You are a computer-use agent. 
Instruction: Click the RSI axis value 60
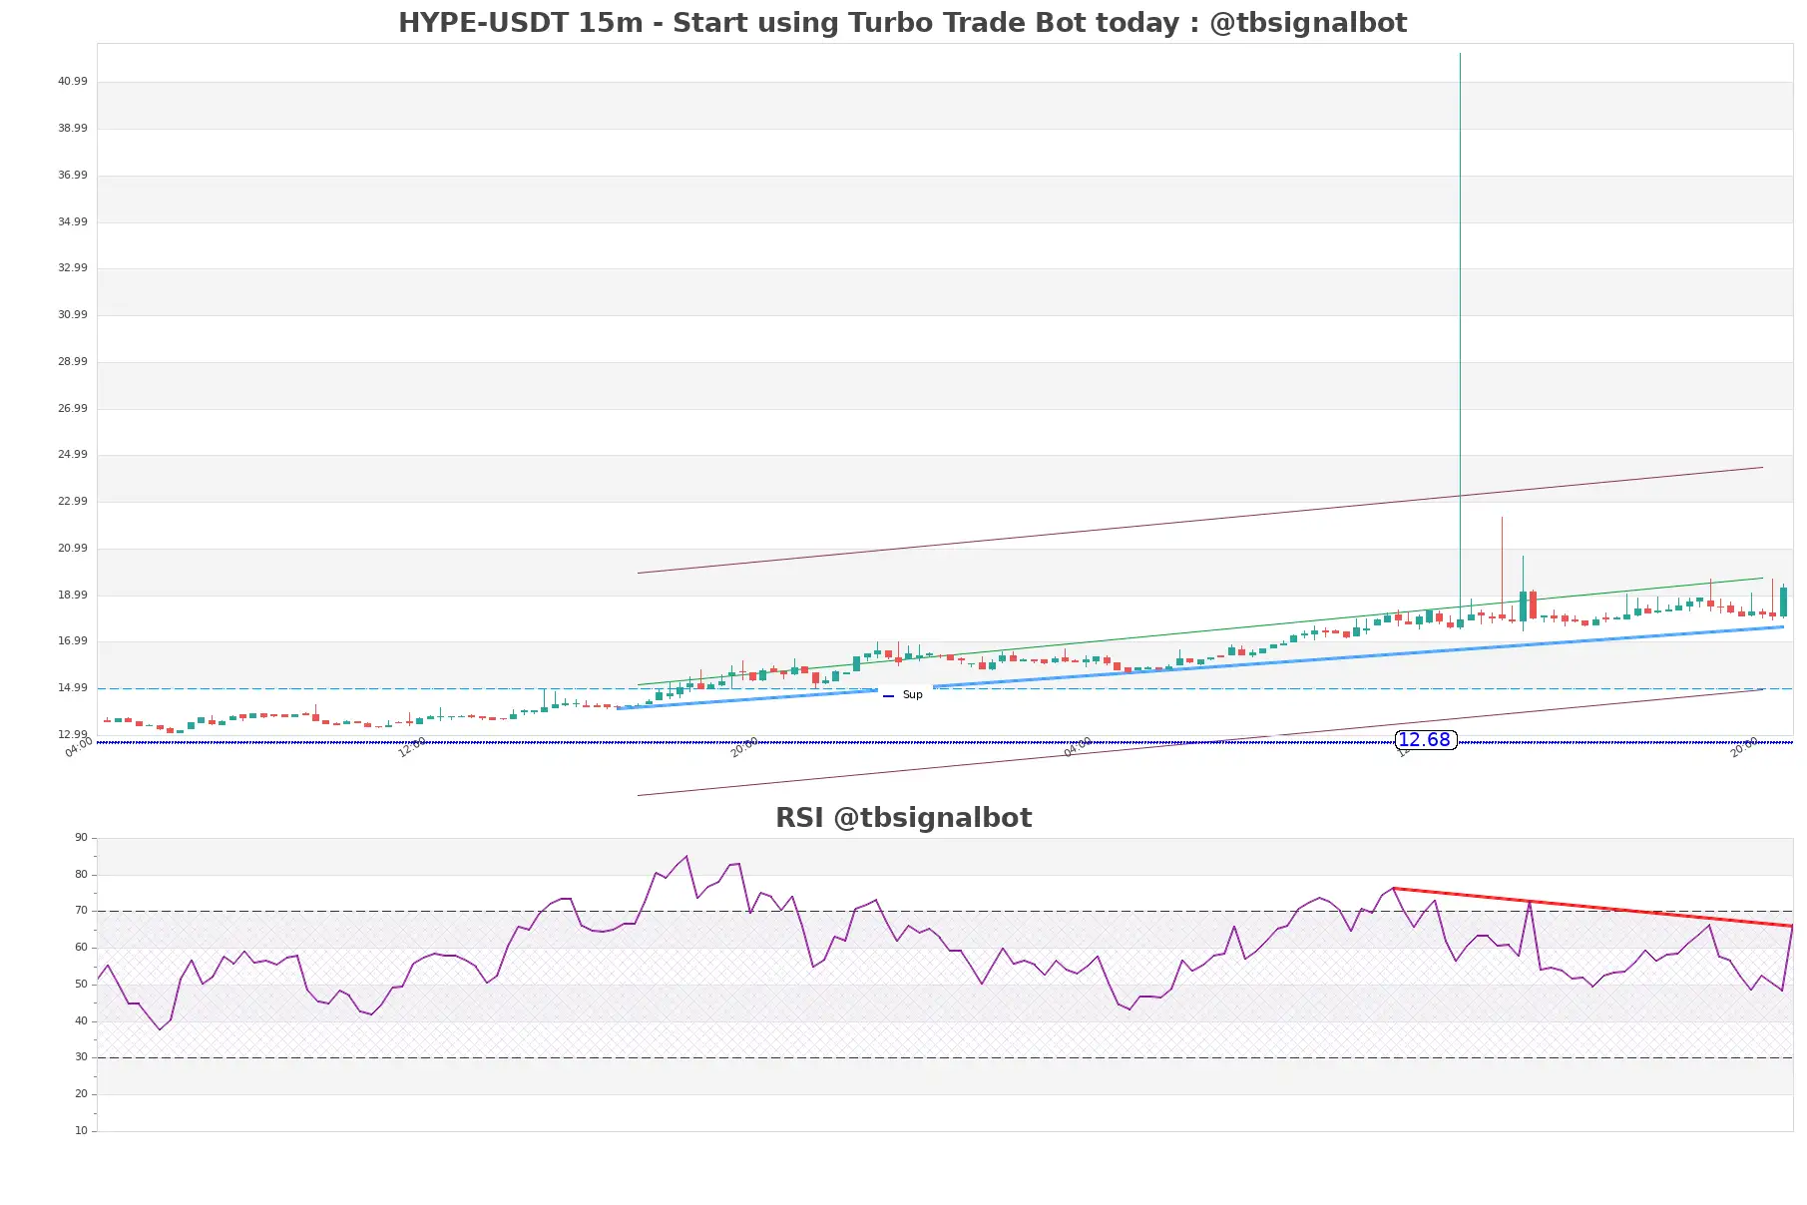point(81,948)
